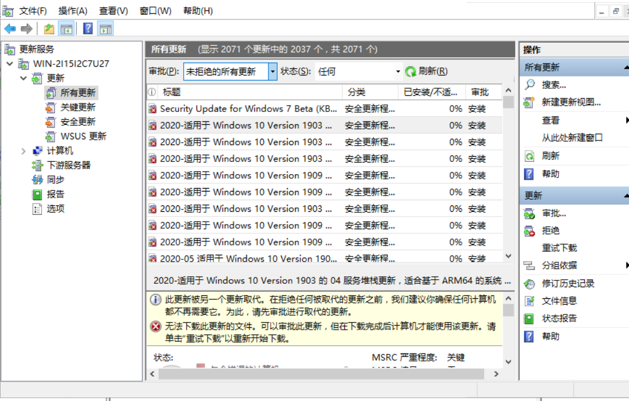Open the 窗口(W) menu
Viewport: 629px width, 401px height.
tap(155, 11)
